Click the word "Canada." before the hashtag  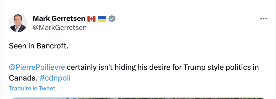click(23, 78)
